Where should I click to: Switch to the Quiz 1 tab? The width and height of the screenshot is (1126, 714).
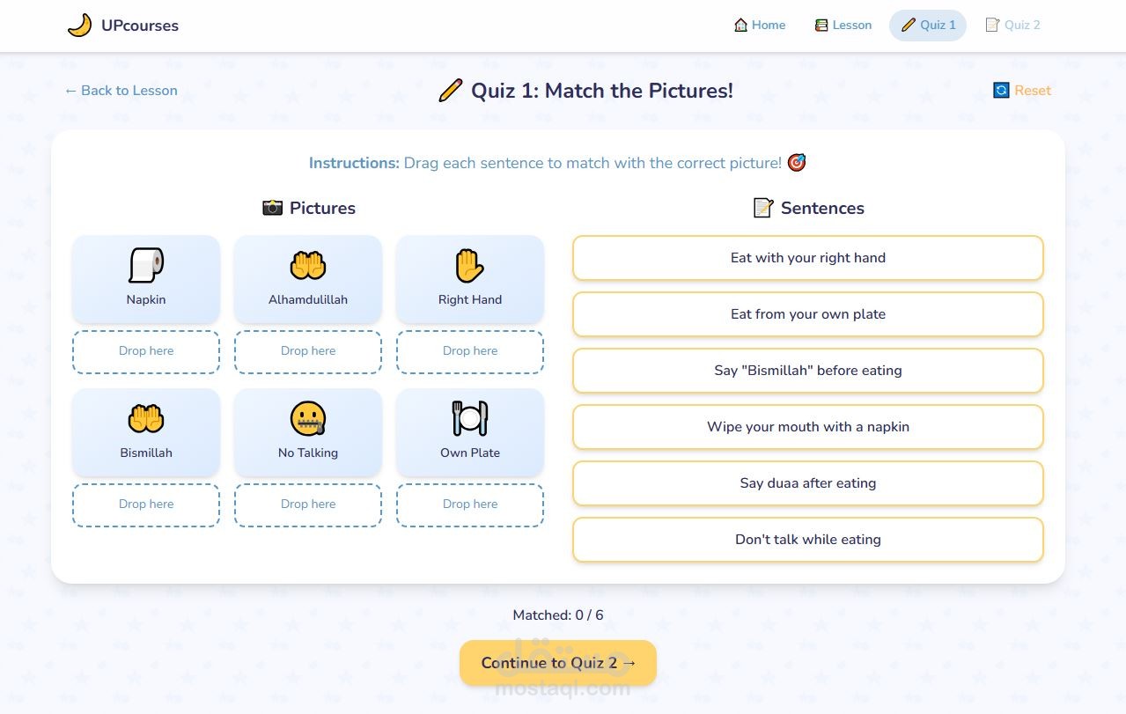click(928, 26)
